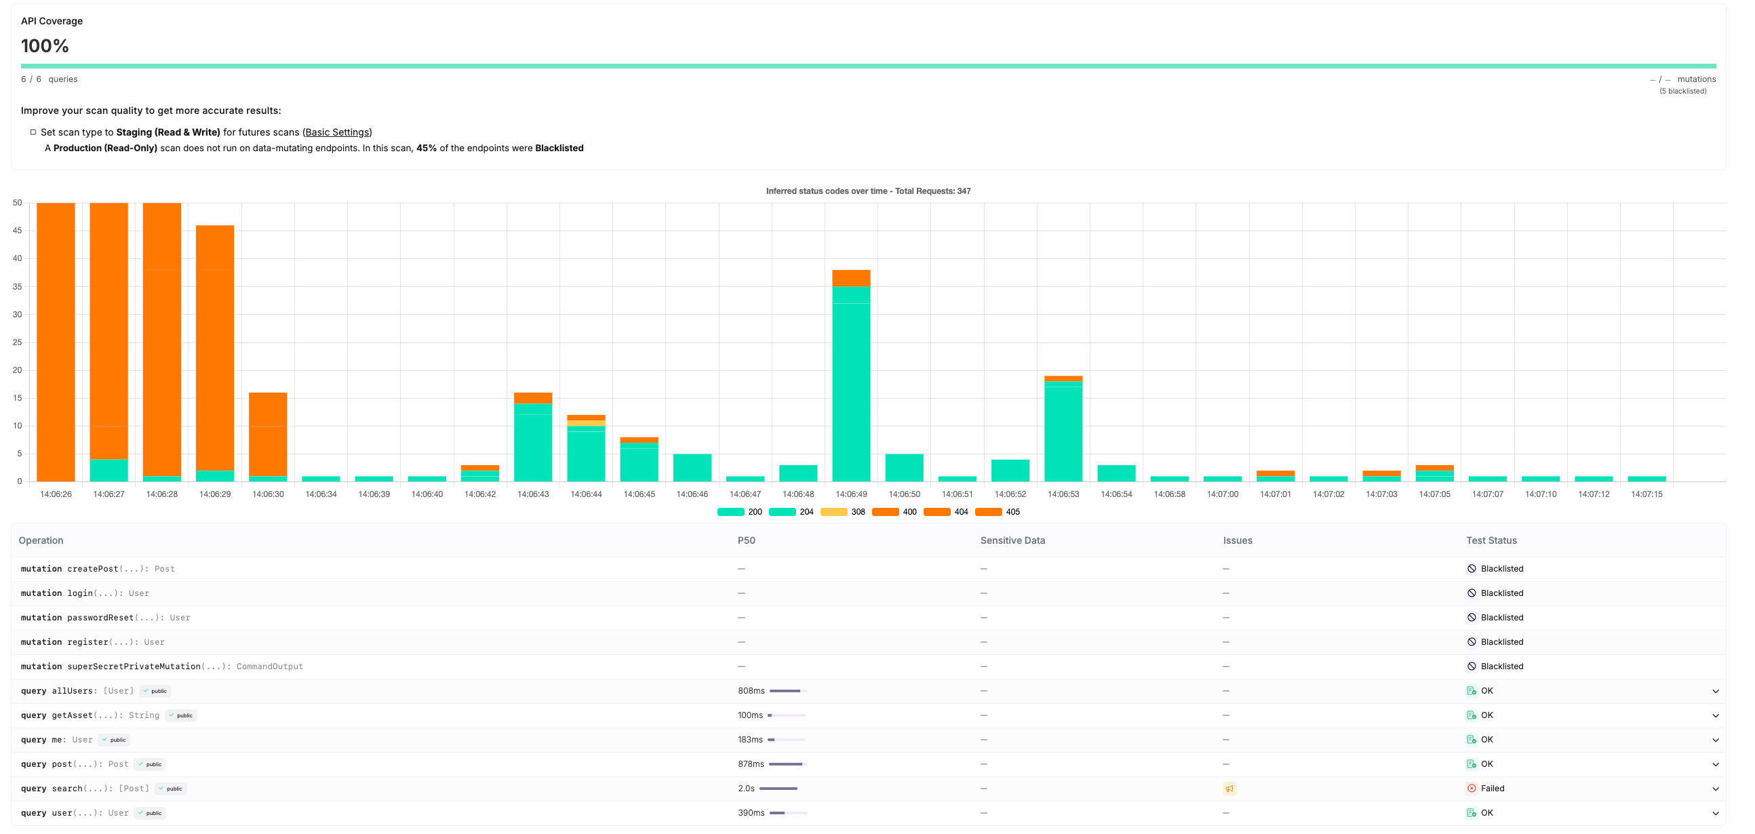Viewport: 1755px width, 834px height.
Task: Expand the post query row chevron
Action: (x=1716, y=765)
